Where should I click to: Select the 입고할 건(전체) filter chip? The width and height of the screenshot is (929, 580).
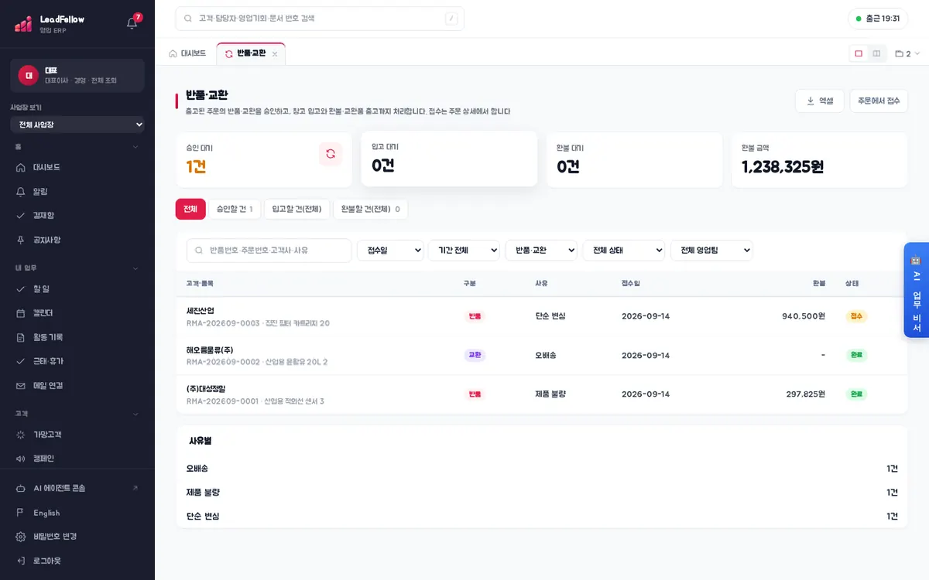click(297, 209)
